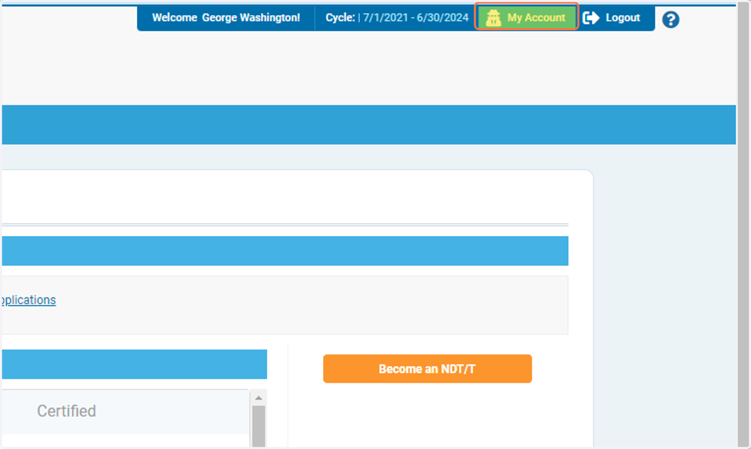Image resolution: width=751 pixels, height=449 pixels.
Task: Open help question mark icon
Action: tap(670, 19)
